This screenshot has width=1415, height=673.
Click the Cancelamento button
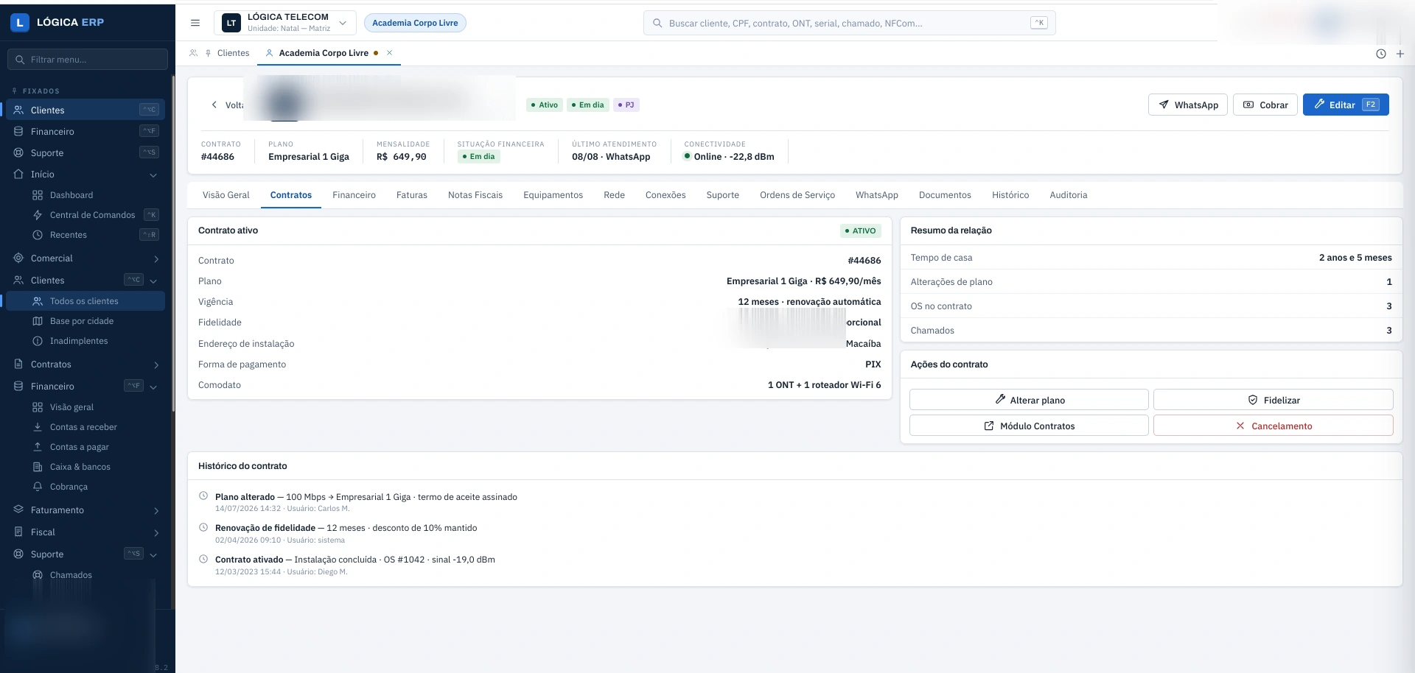pyautogui.click(x=1273, y=426)
